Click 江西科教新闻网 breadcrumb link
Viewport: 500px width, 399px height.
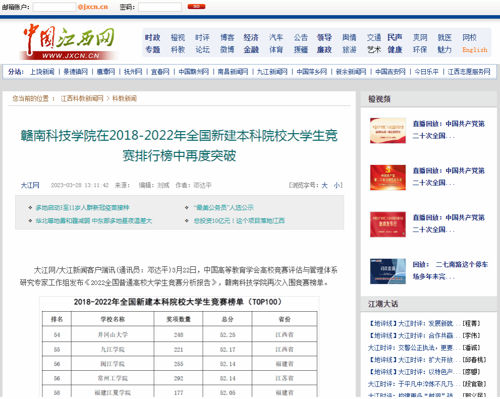82,98
